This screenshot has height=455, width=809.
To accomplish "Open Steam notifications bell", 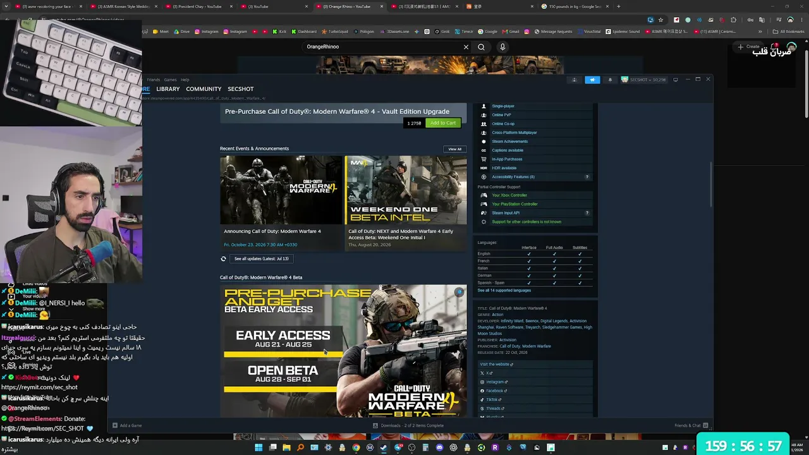I will (x=610, y=80).
